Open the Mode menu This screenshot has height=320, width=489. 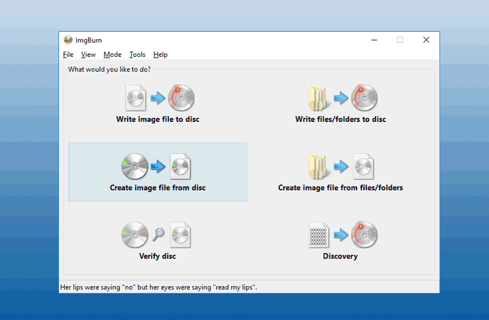tap(112, 55)
